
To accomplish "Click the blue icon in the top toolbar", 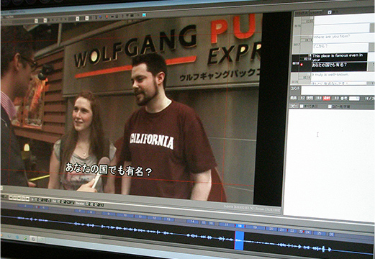I will 100,17.
